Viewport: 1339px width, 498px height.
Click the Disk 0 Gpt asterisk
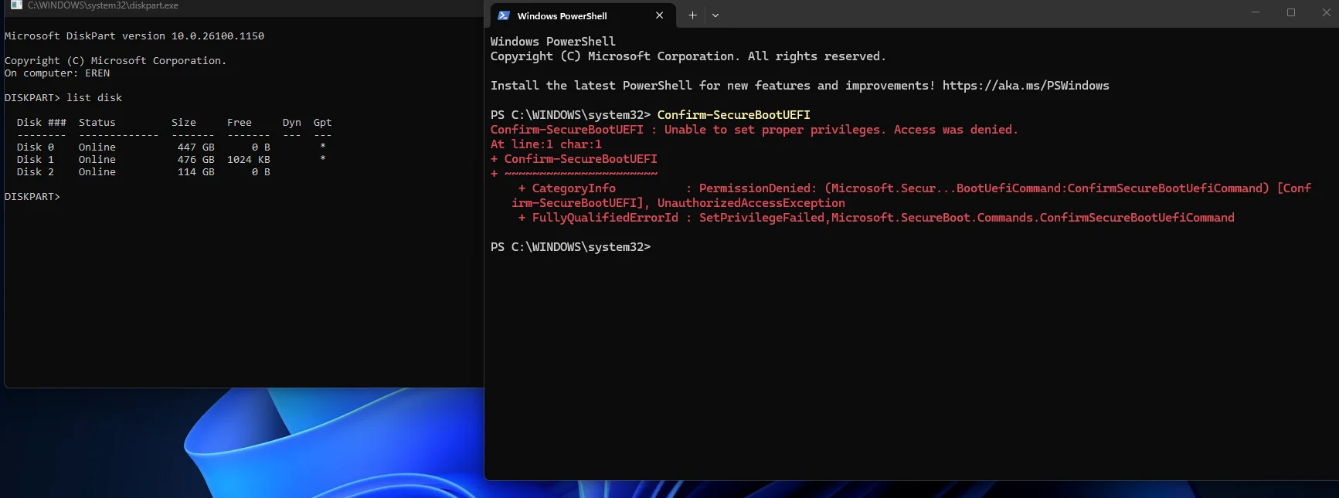pos(323,147)
